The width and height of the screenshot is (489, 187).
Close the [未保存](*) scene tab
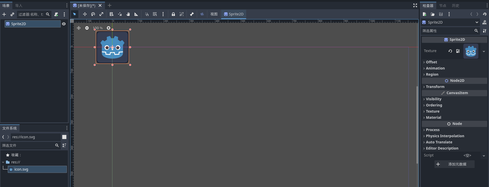pyautogui.click(x=100, y=5)
